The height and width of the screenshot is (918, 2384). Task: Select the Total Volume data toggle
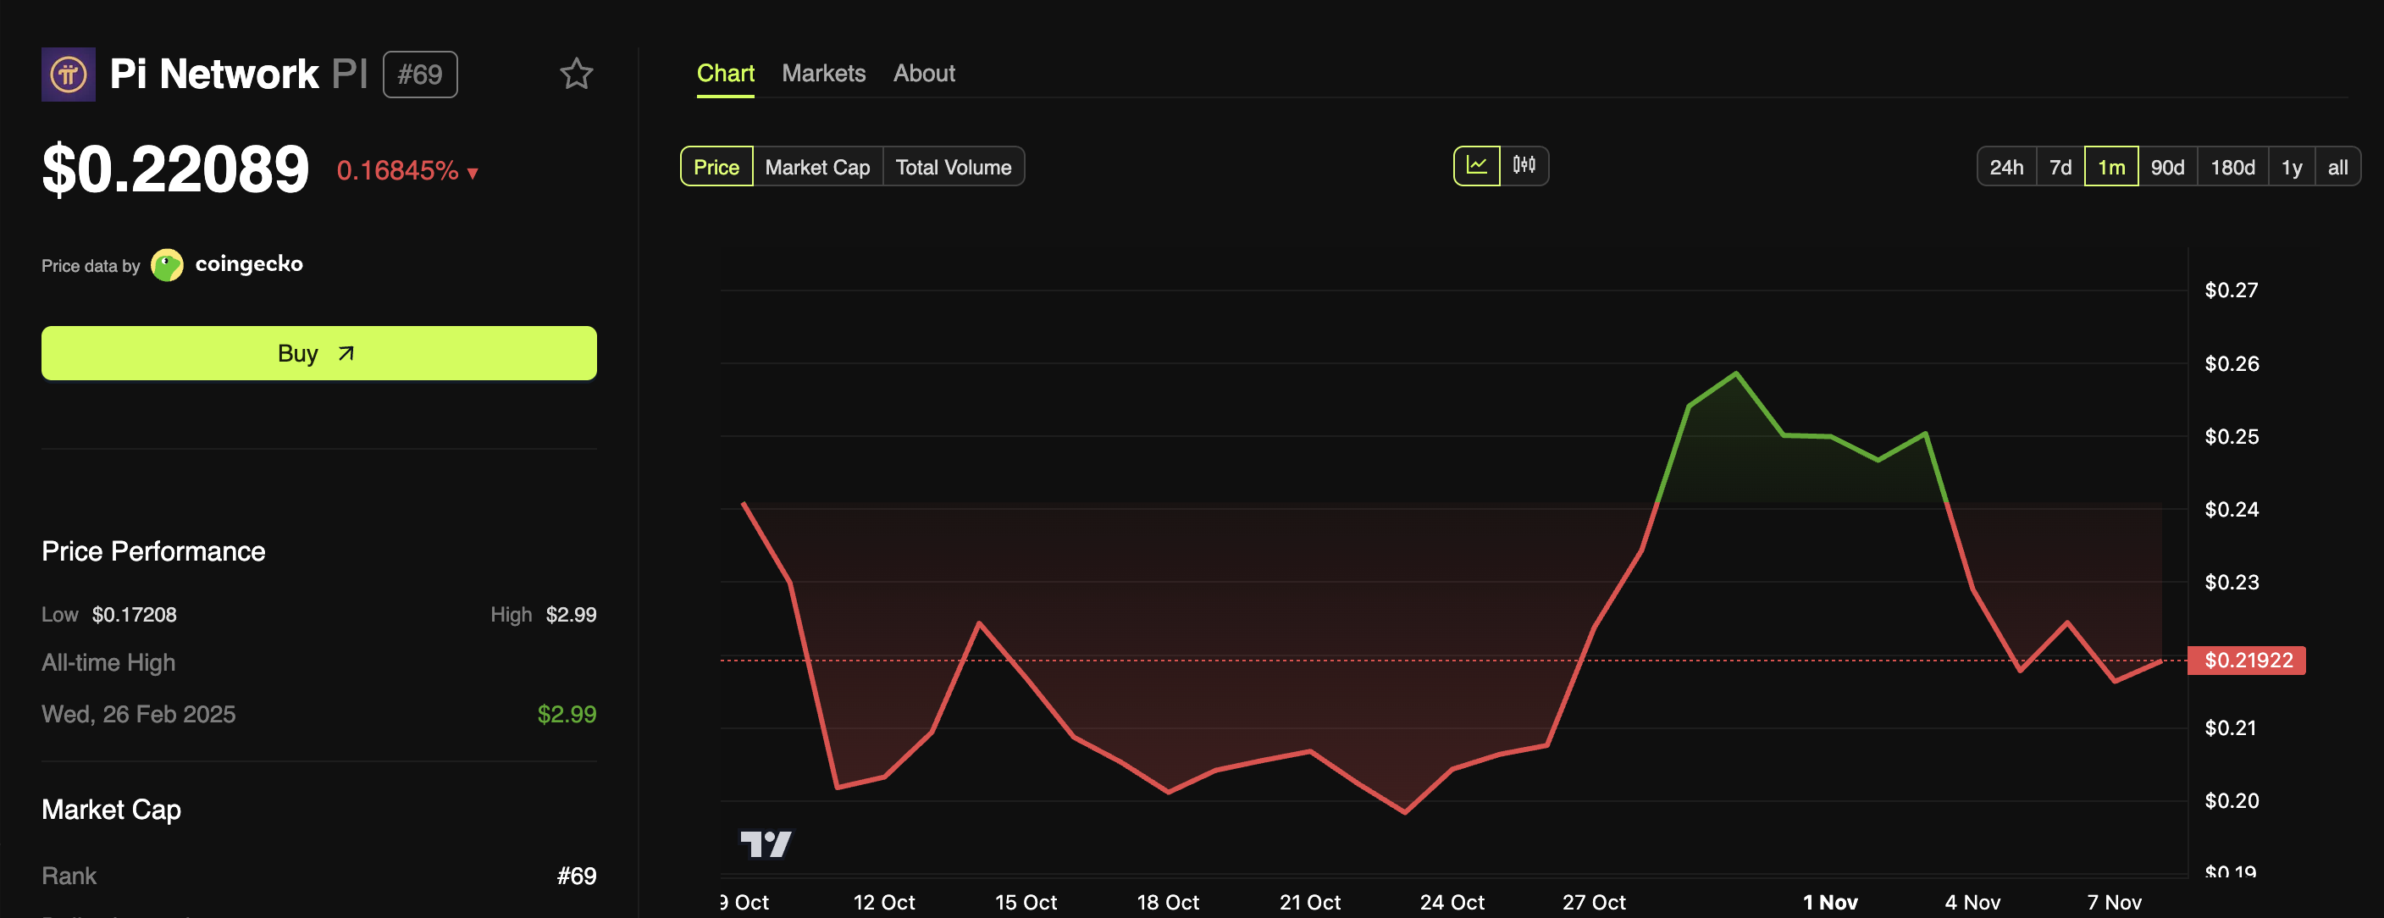click(x=954, y=168)
